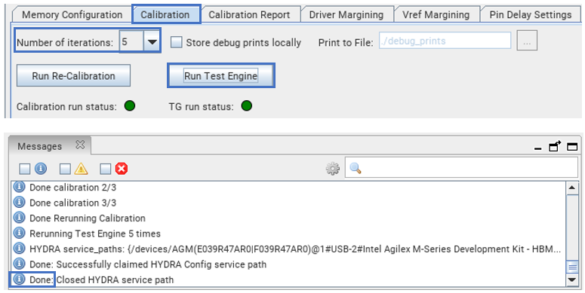The image size is (585, 293).
Task: Open the Messages settings gear icon
Action: click(x=332, y=169)
